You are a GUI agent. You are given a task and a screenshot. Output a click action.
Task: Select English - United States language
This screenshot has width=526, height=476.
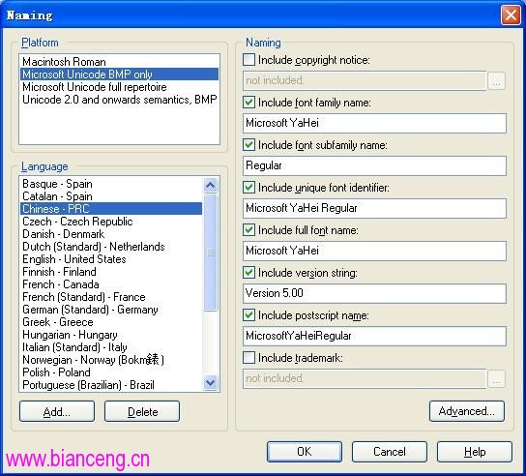(111, 259)
